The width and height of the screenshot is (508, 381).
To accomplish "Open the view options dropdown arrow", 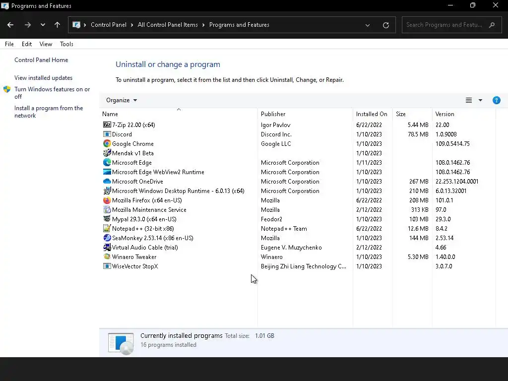I will point(480,100).
